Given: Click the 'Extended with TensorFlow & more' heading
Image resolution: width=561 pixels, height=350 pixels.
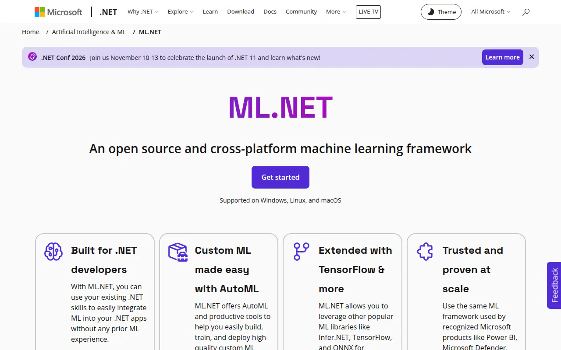Looking at the screenshot, I should [x=355, y=269].
